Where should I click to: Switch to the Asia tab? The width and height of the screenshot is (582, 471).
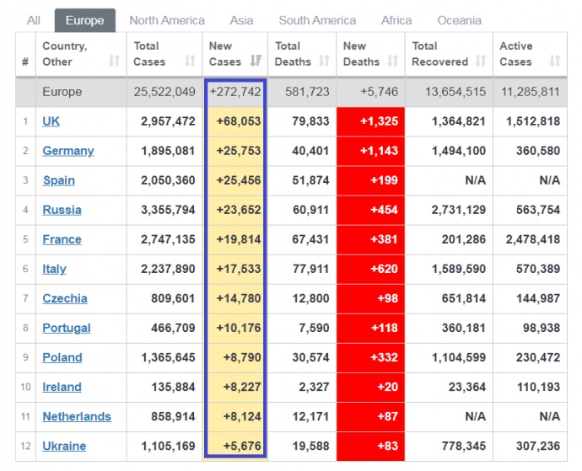tap(241, 20)
